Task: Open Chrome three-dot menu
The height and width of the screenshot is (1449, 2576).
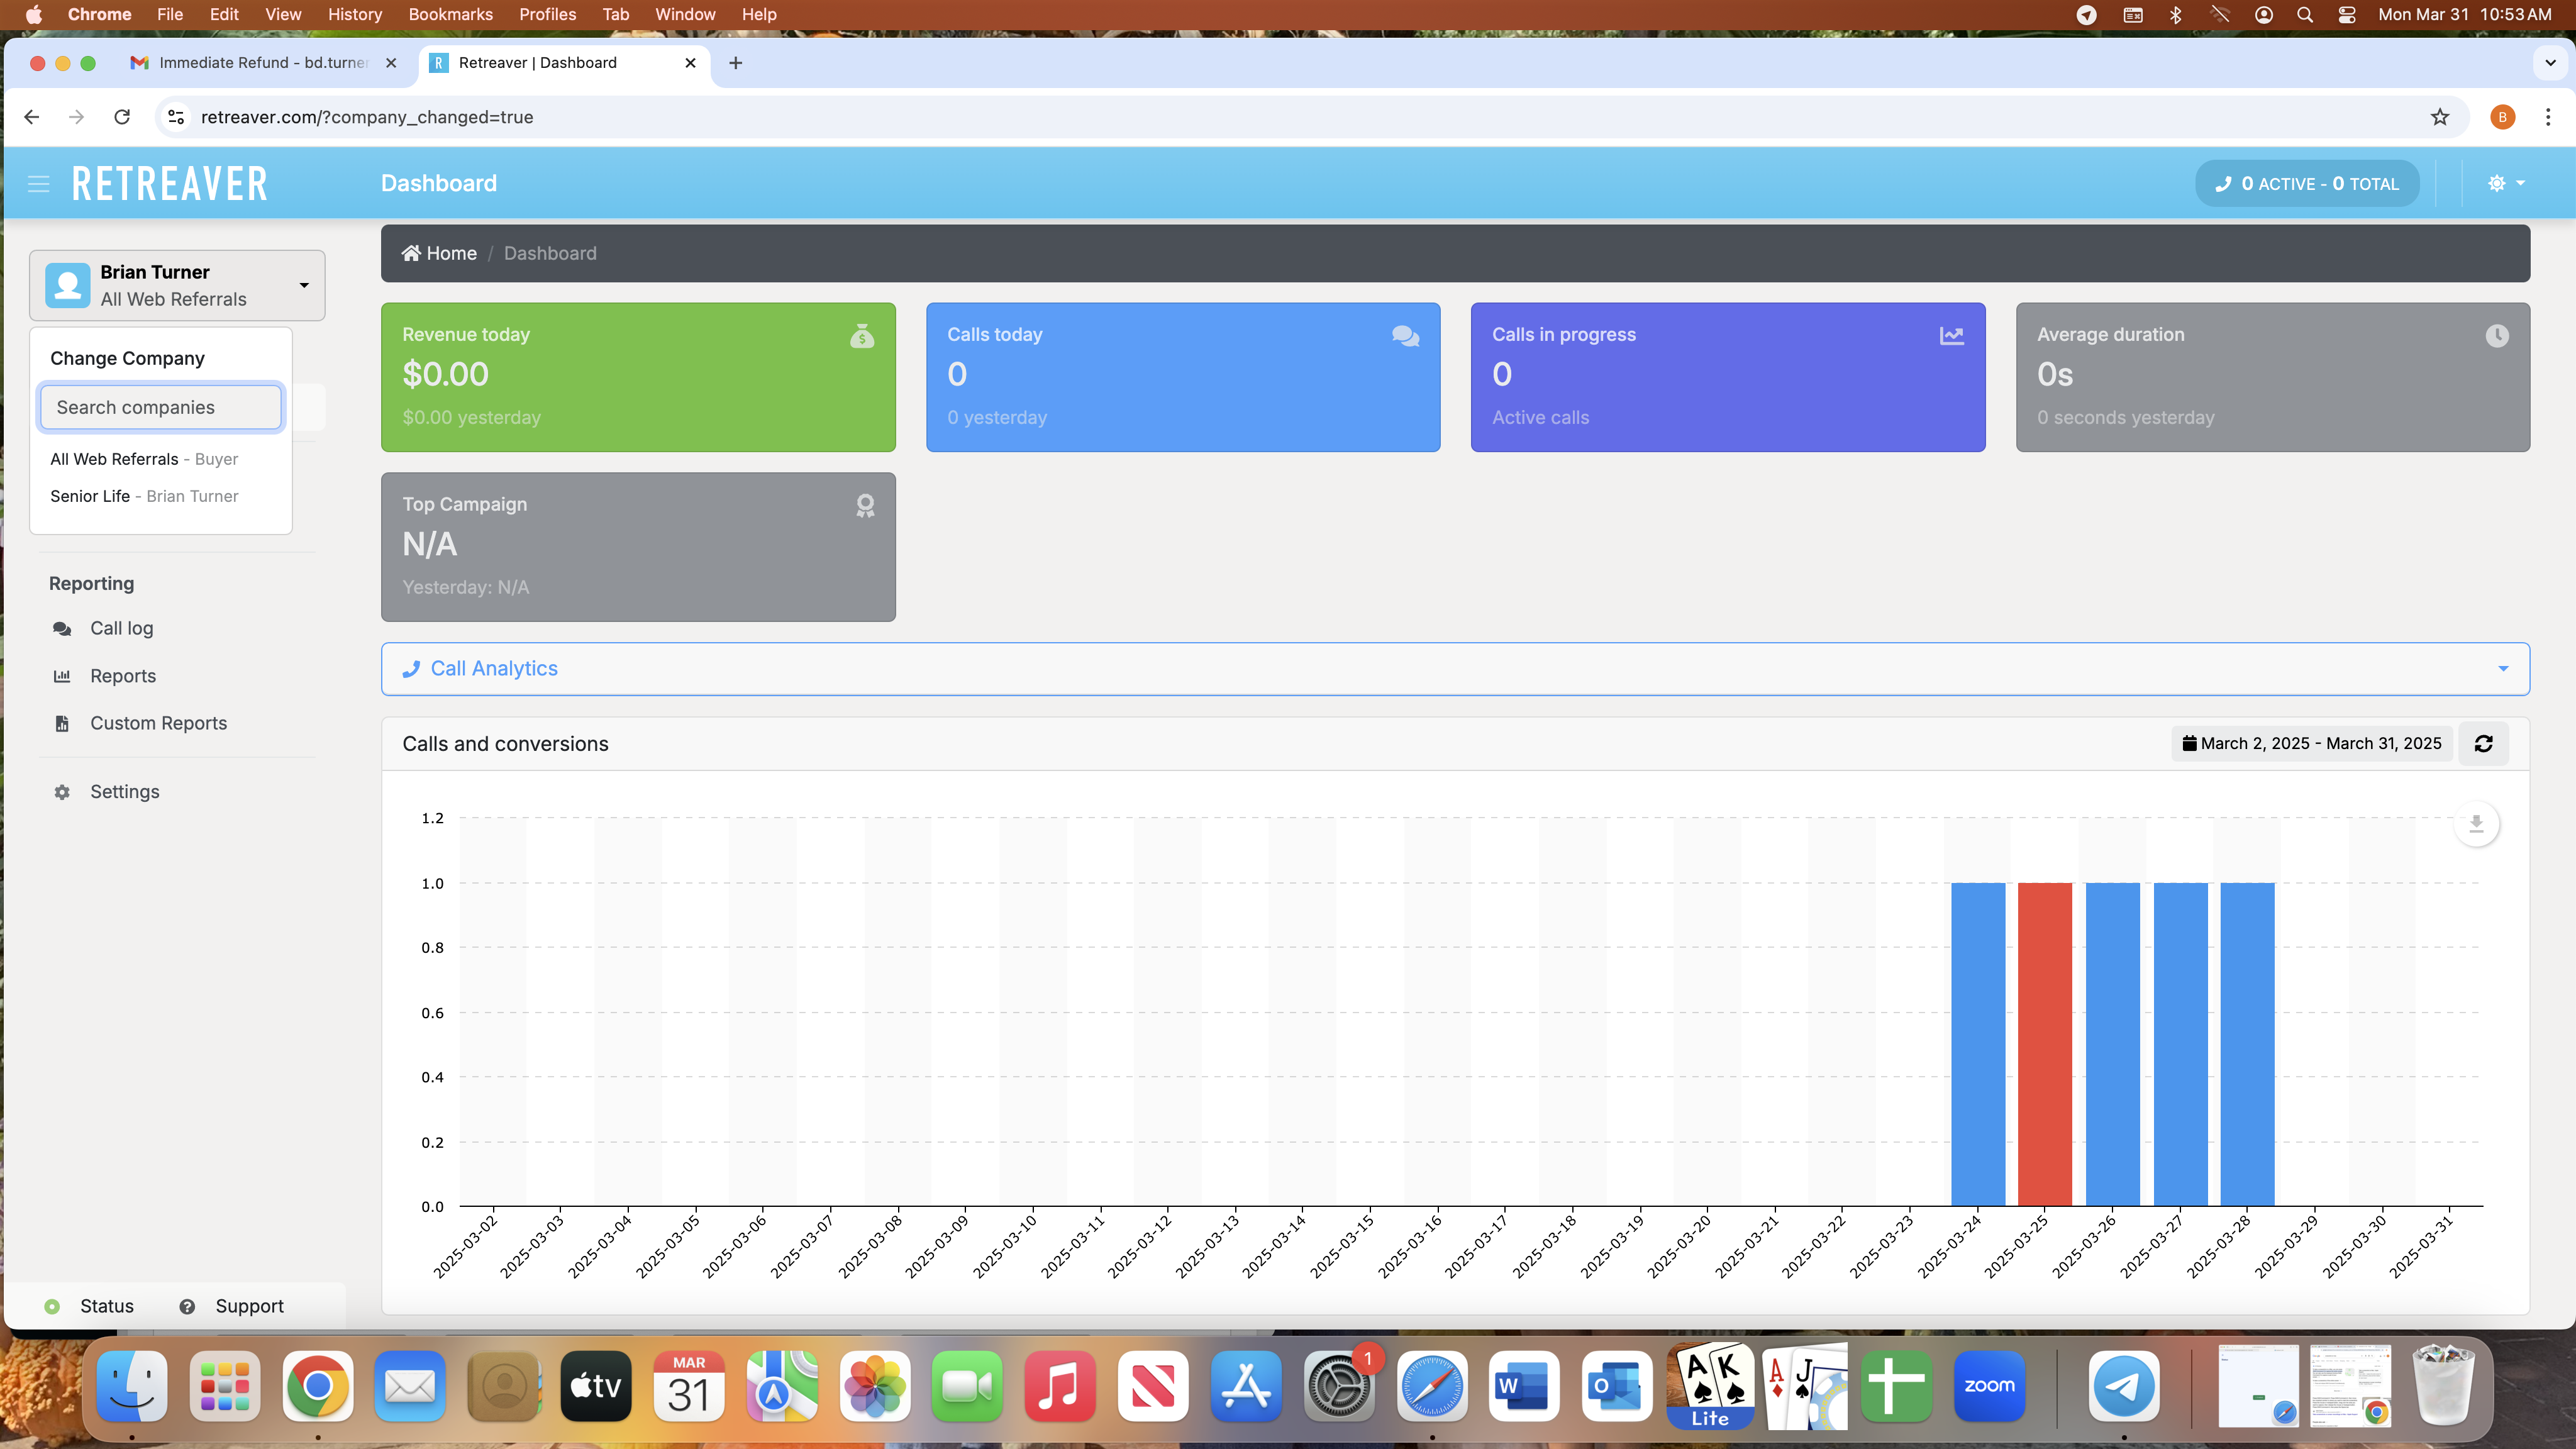Action: pyautogui.click(x=2548, y=117)
